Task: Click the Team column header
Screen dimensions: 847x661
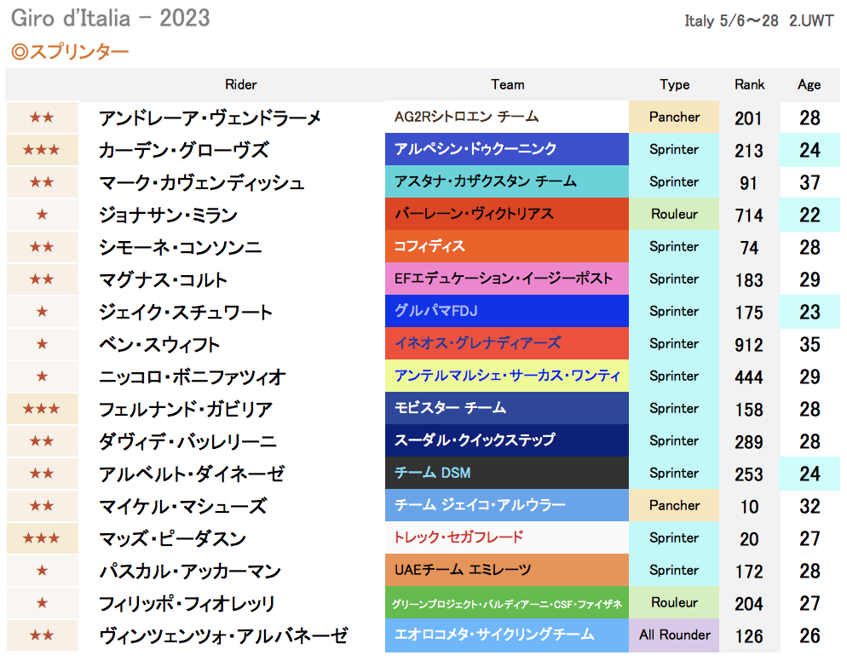Action: pyautogui.click(x=508, y=85)
